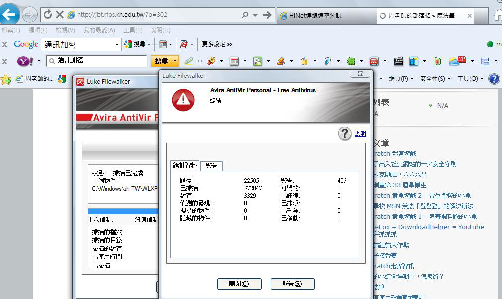The width and height of the screenshot is (502, 299).
Task: Open the 學校 MSN 無法「登登登」的解決辦法 link
Action: click(423, 206)
